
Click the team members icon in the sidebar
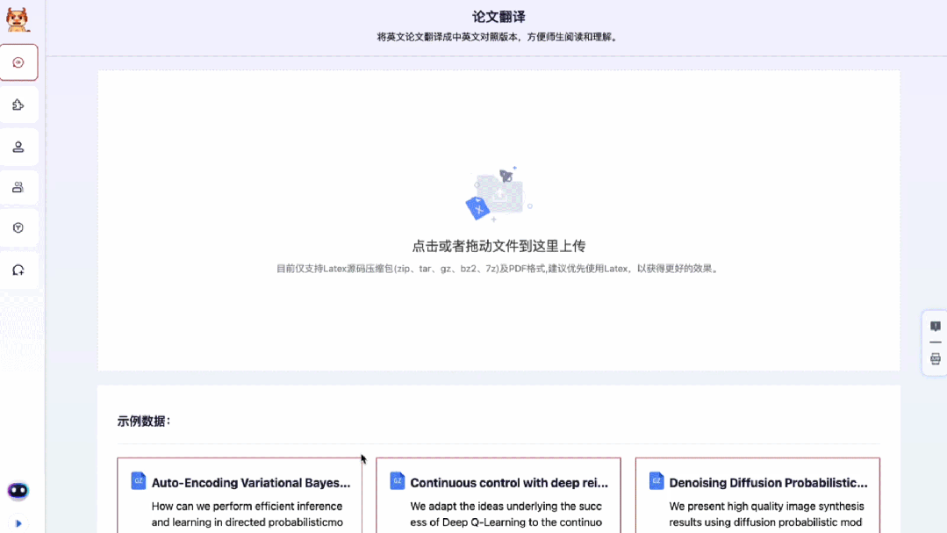click(x=19, y=187)
